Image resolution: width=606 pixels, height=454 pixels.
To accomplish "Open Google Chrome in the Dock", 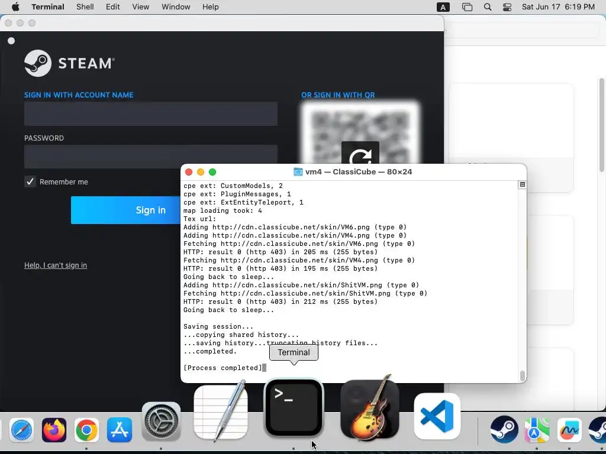I will click(x=86, y=430).
